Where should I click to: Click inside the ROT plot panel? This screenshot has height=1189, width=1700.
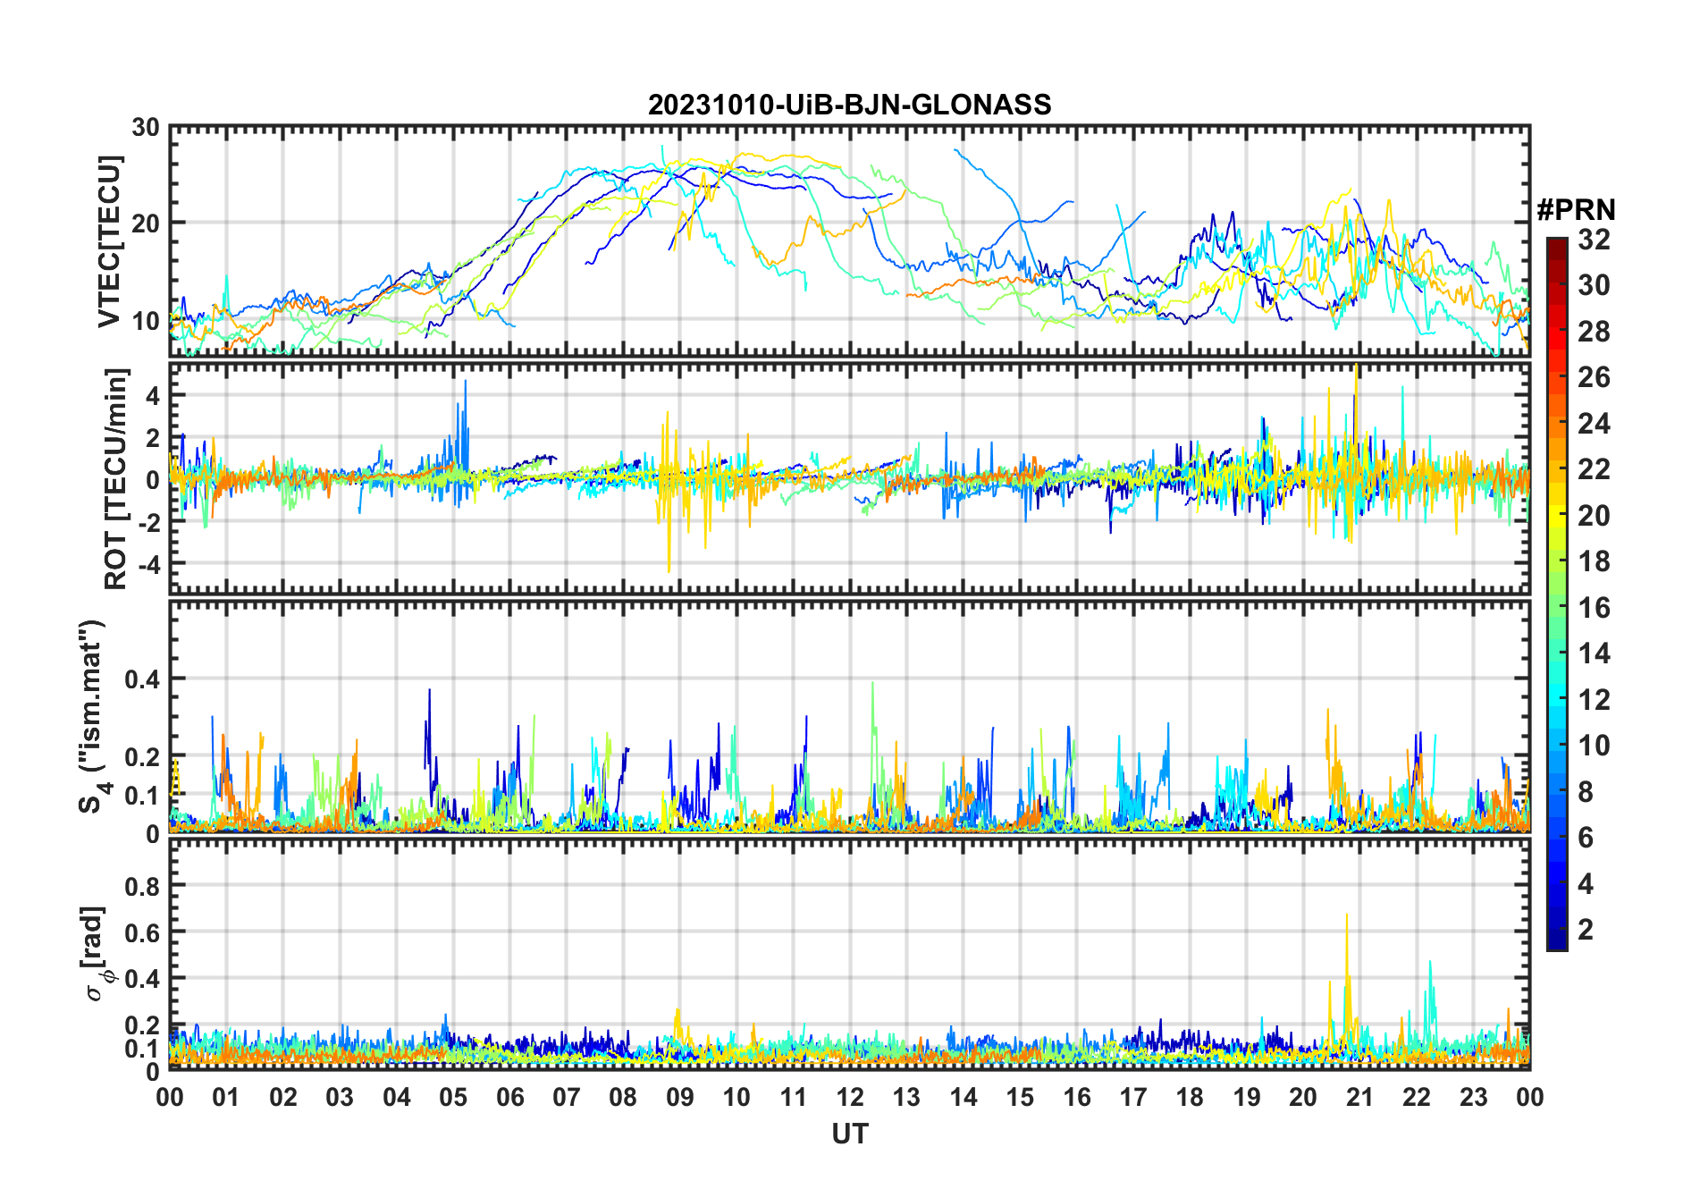click(x=850, y=477)
